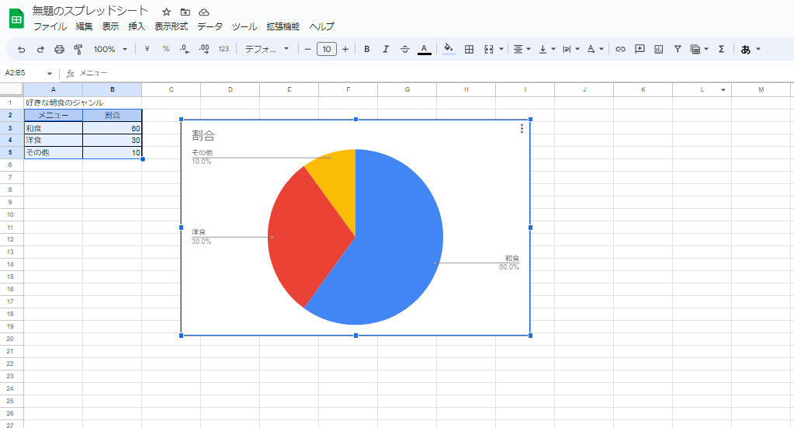Open chart three-dot options menu
This screenshot has width=794, height=428.
522,129
